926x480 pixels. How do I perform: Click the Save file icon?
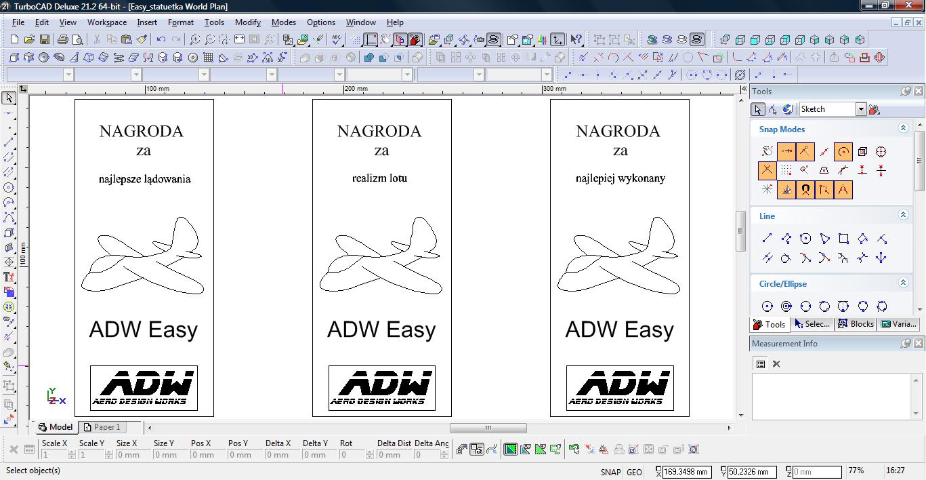point(44,40)
